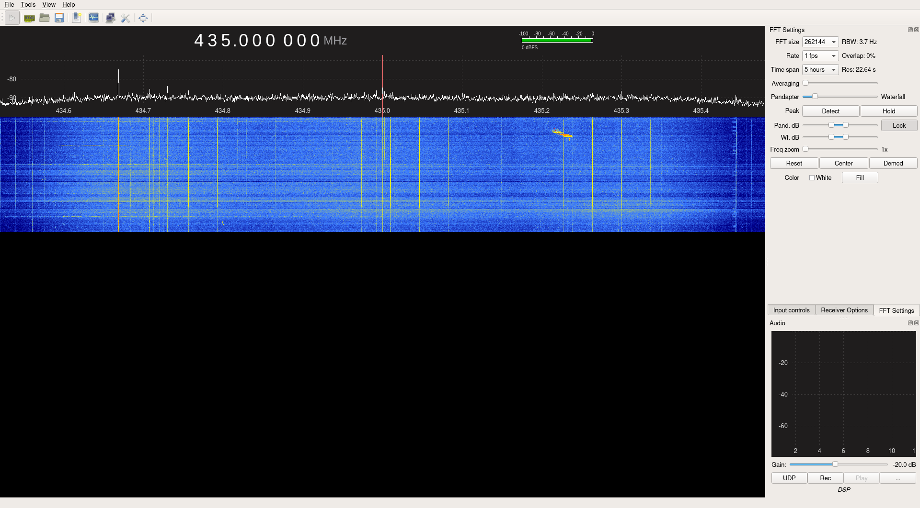This screenshot has height=508, width=920.
Task: Click the UDP audio streaming button
Action: point(789,478)
